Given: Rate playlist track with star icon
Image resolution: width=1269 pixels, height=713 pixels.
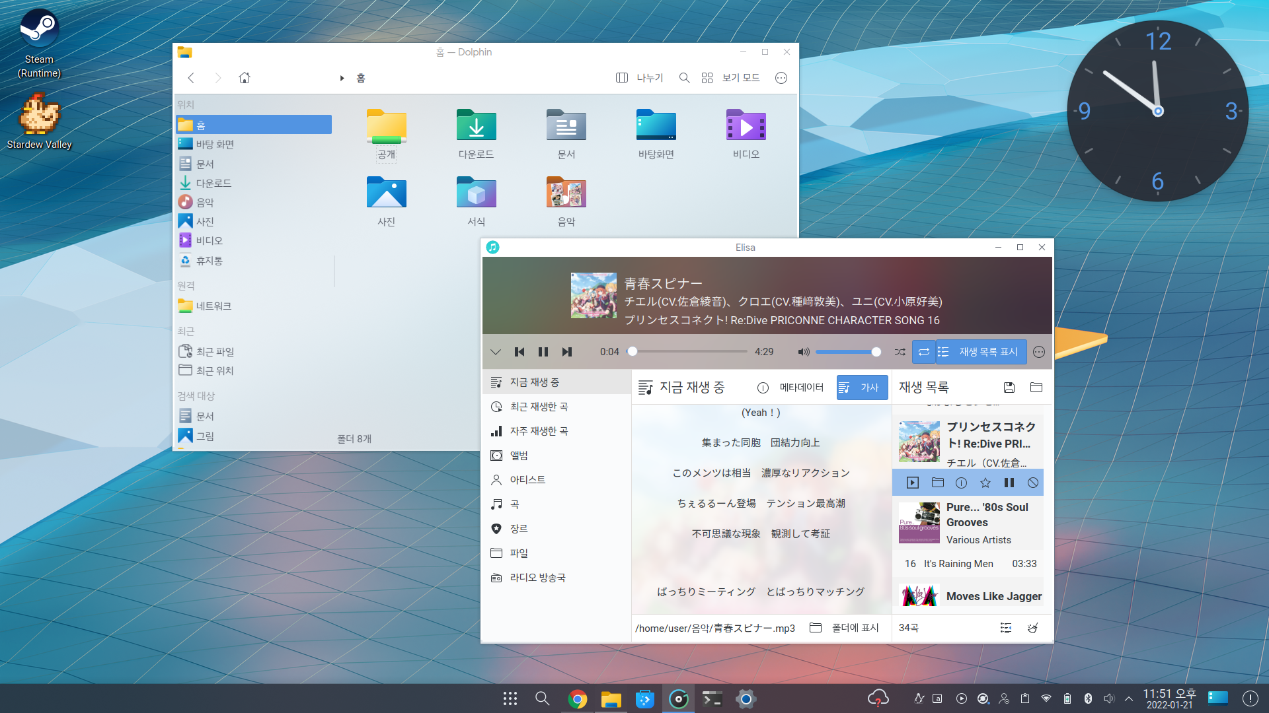Looking at the screenshot, I should pos(985,483).
